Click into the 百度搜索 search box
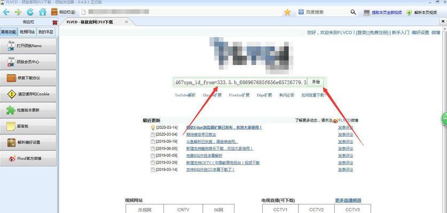The height and width of the screenshot is (213, 447). click(324, 12)
